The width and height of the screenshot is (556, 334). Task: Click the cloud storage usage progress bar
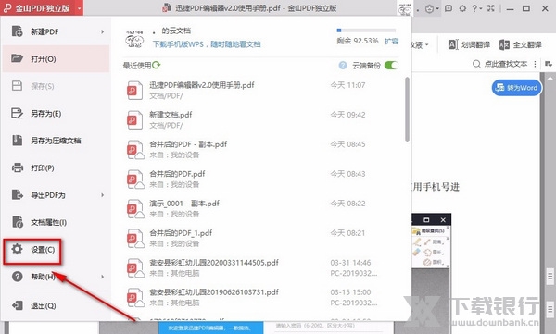366,31
